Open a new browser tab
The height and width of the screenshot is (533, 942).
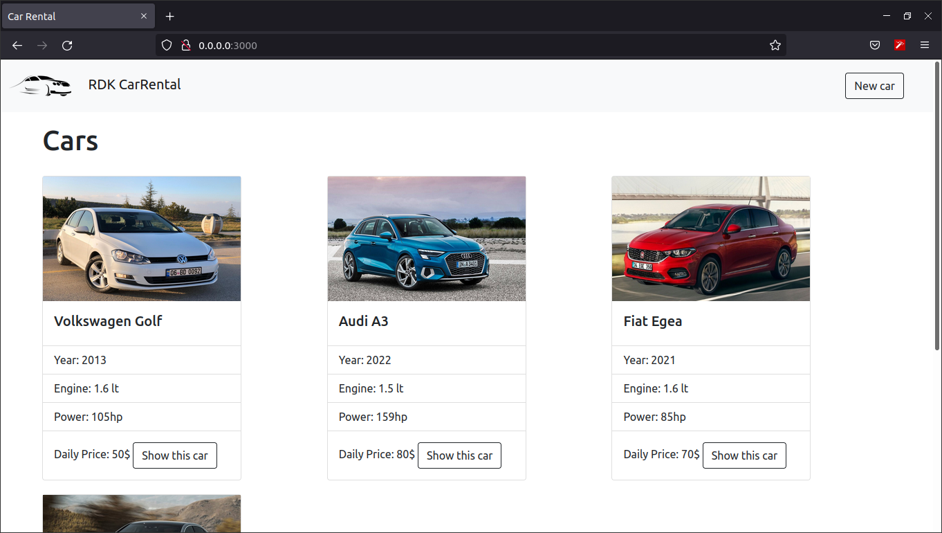tap(169, 16)
